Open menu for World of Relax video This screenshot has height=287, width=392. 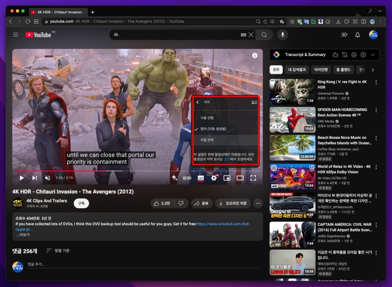[376, 167]
